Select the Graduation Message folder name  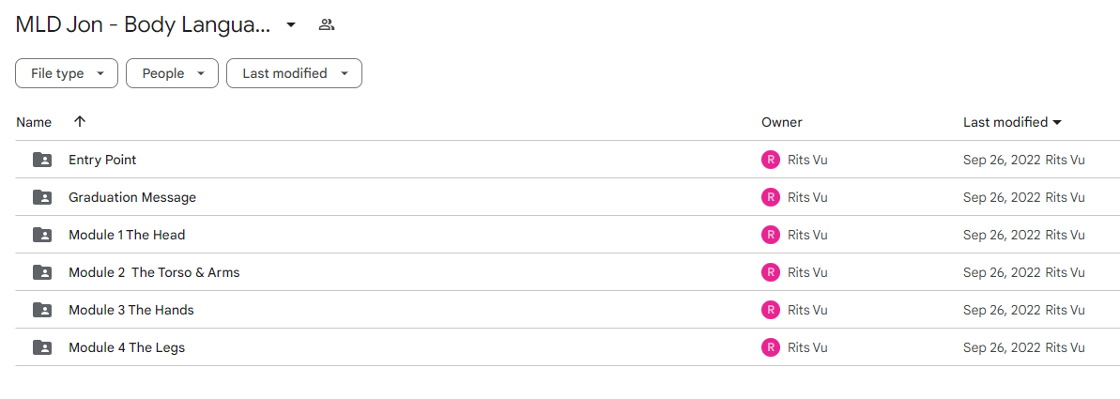click(132, 197)
